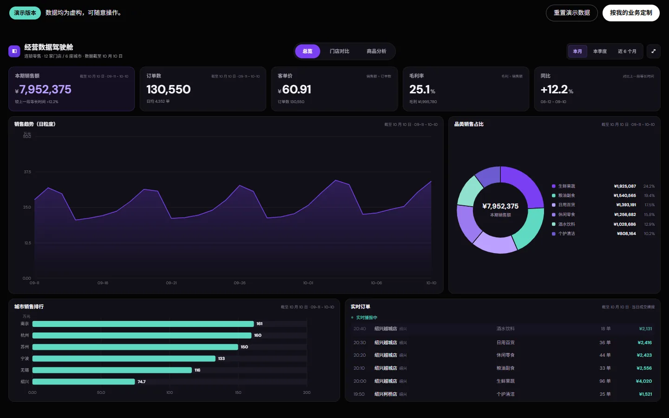Click the 重置演示数据 button
This screenshot has height=418, width=669.
pyautogui.click(x=572, y=13)
